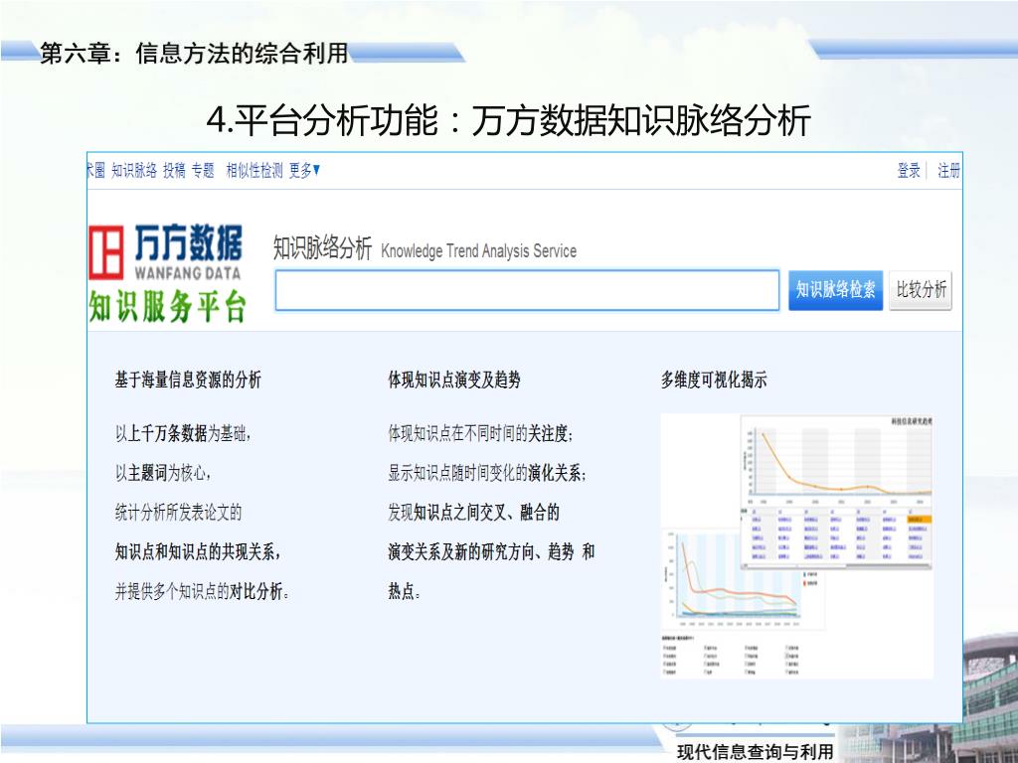Click heading 体现知识点演变及趋势

[453, 380]
